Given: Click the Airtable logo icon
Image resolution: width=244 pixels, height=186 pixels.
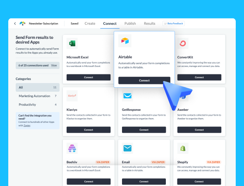Looking at the screenshot, I should tap(125, 41).
